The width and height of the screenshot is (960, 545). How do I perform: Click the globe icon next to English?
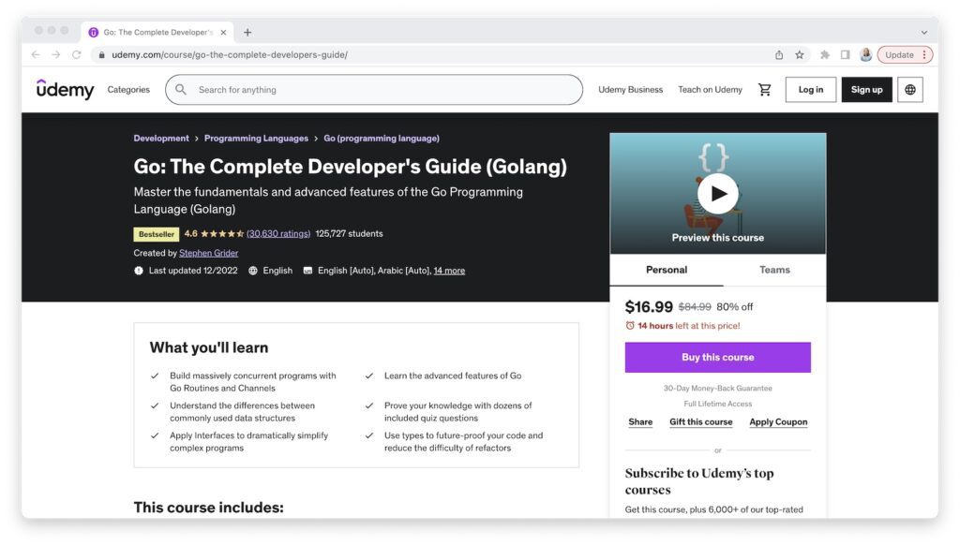point(253,271)
